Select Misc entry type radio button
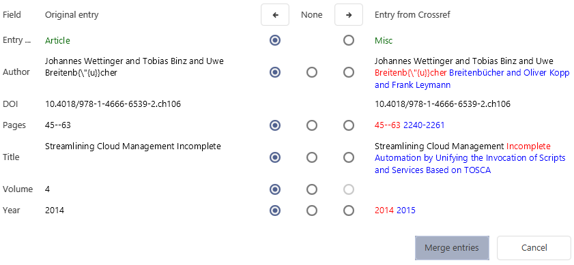This screenshot has width=574, height=265. click(349, 40)
